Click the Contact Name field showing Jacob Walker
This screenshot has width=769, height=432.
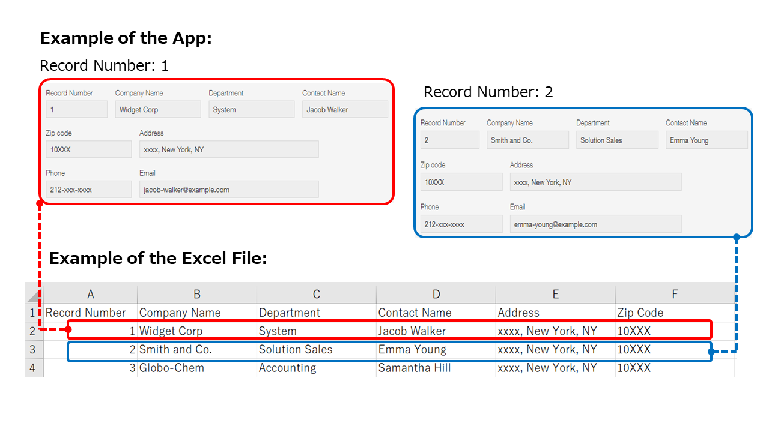[x=345, y=109]
